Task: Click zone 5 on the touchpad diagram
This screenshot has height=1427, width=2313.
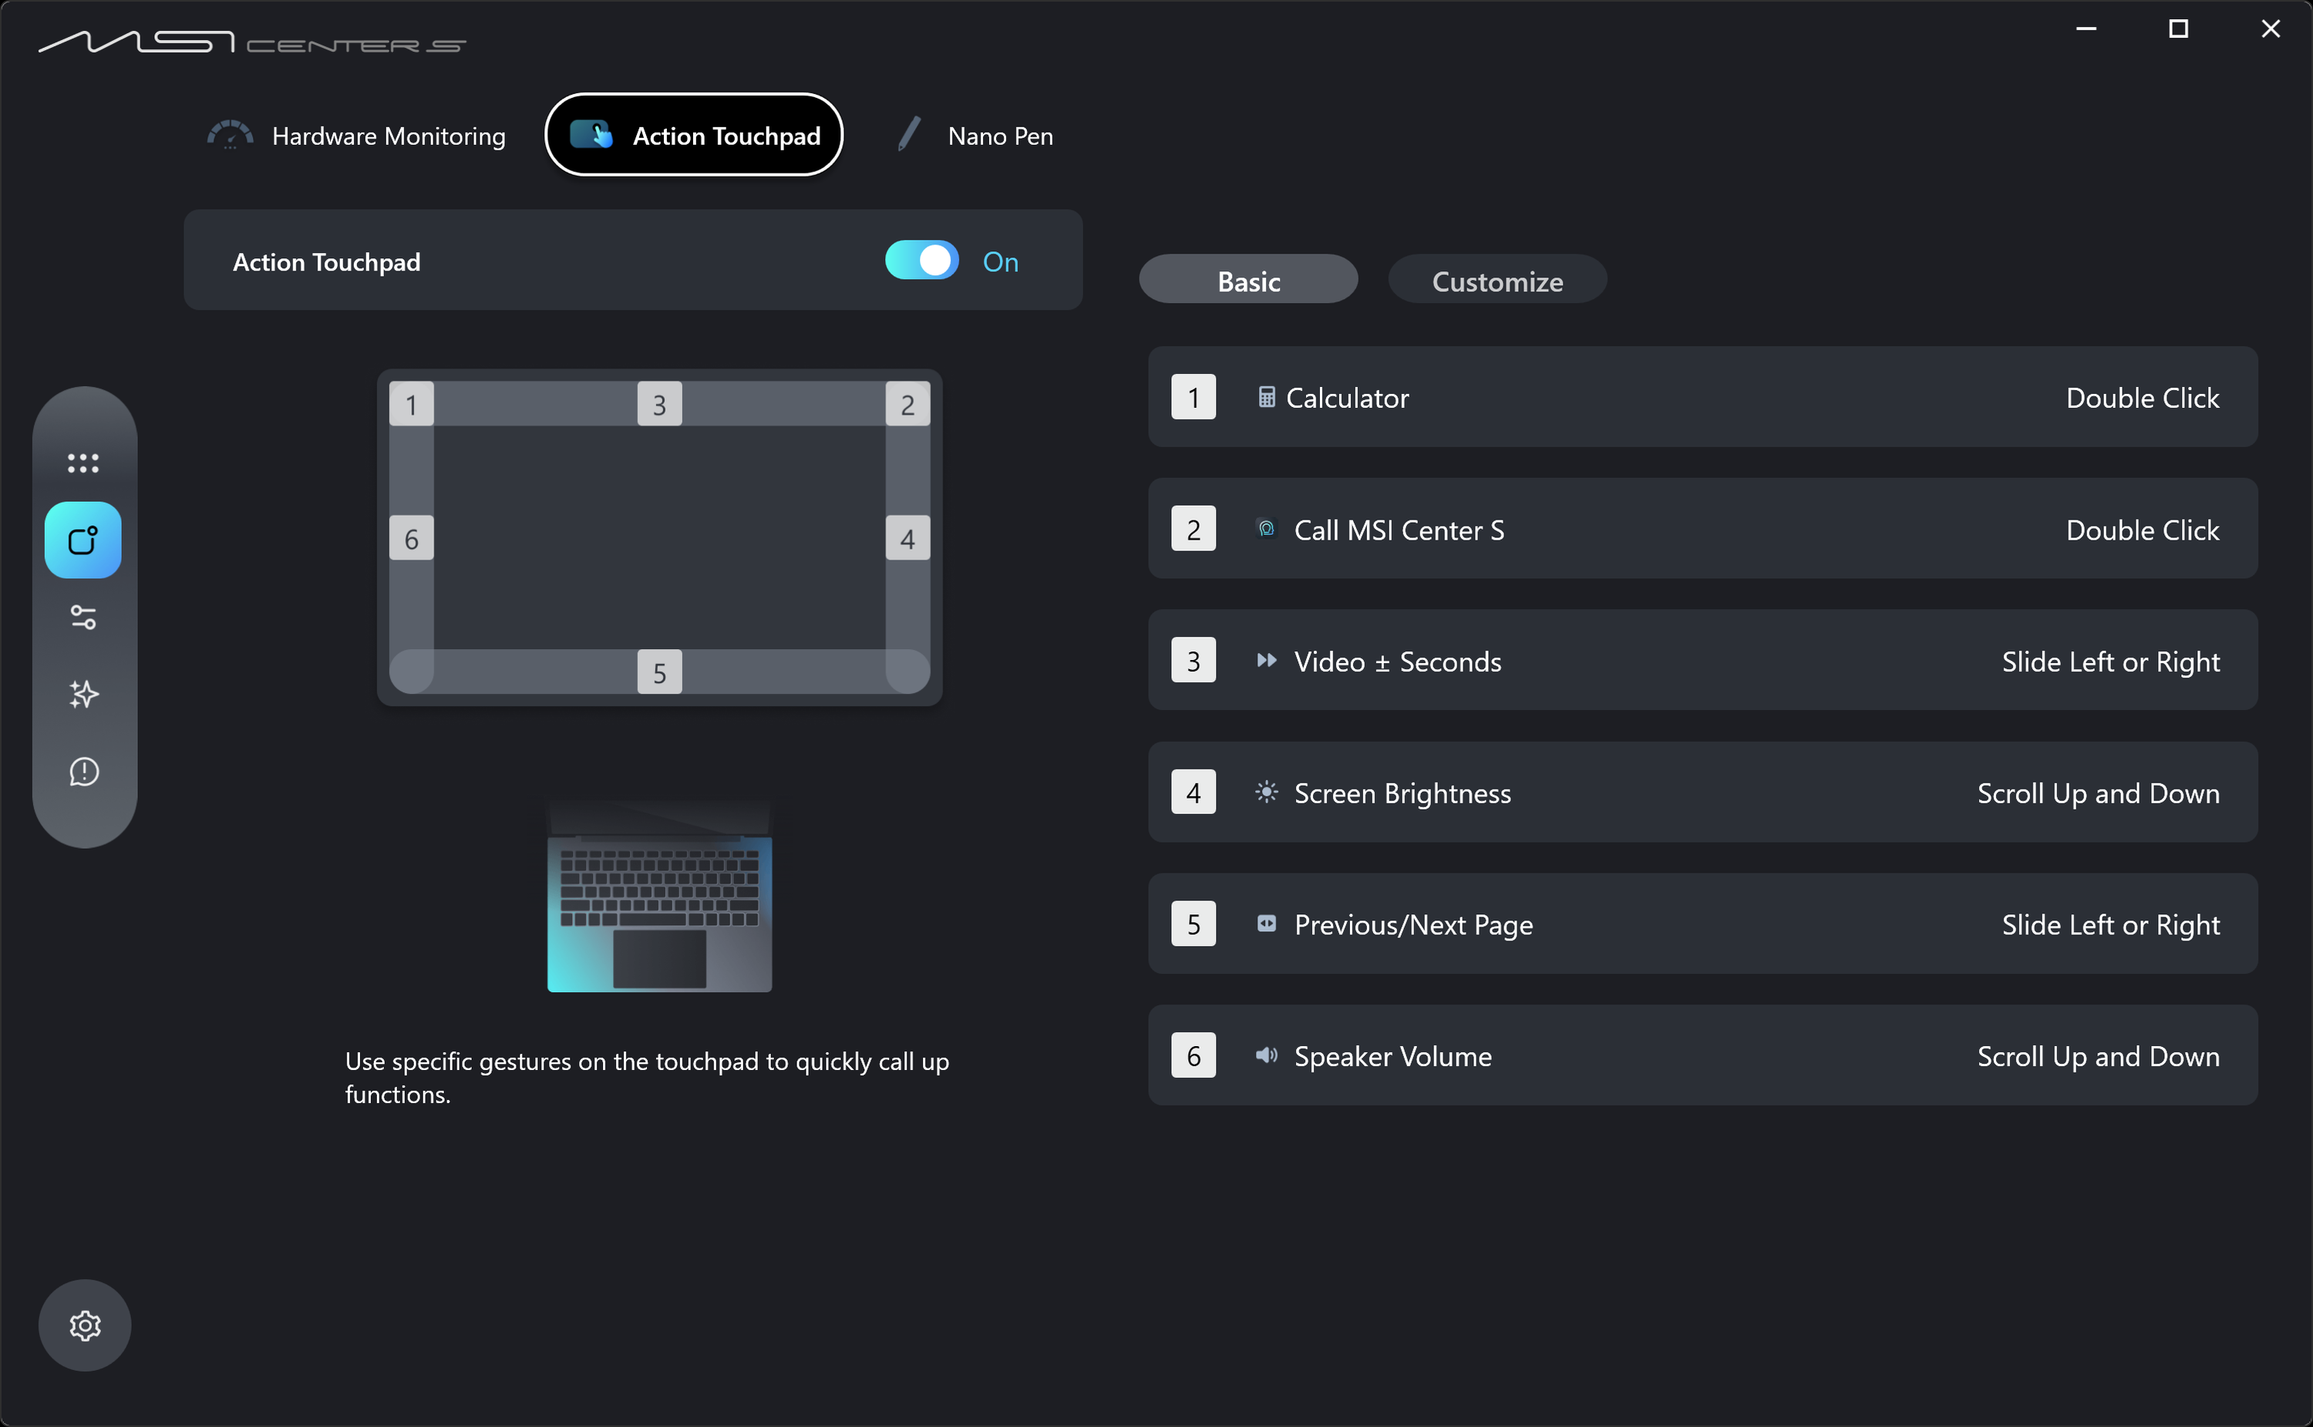Action: (658, 672)
